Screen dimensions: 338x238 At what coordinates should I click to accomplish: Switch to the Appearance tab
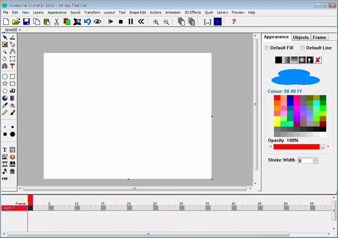(x=276, y=37)
